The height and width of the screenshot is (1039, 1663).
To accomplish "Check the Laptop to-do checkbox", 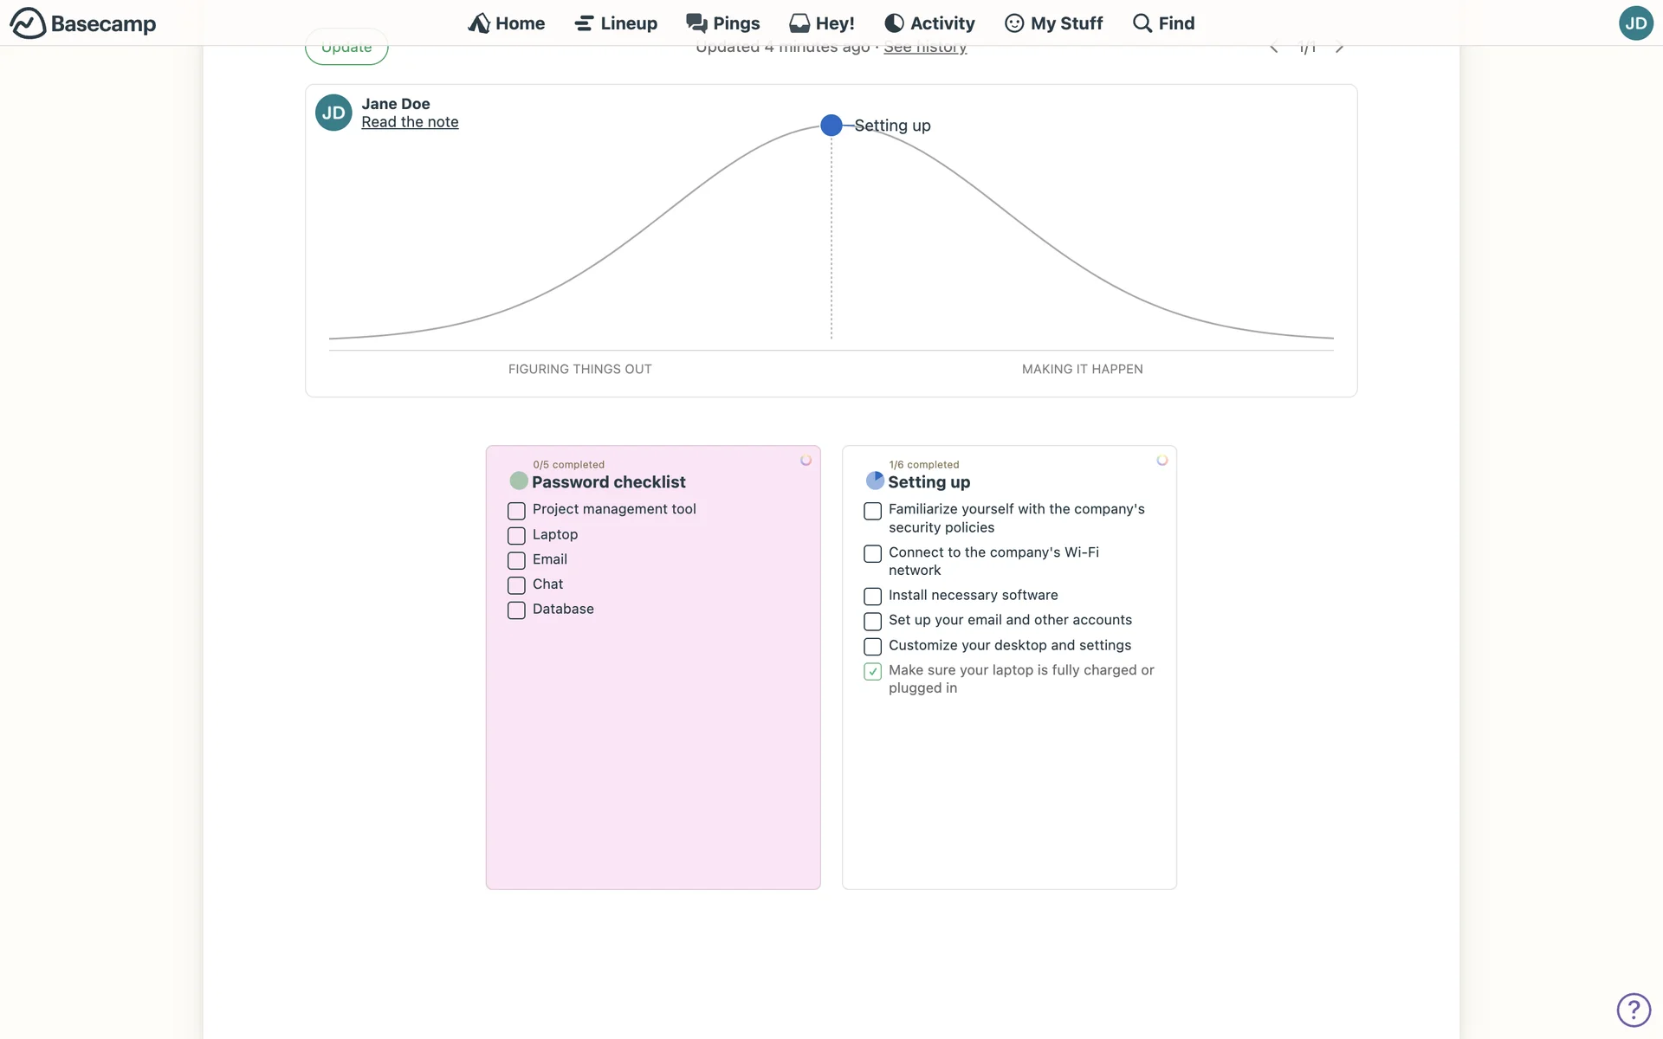I will (516, 536).
